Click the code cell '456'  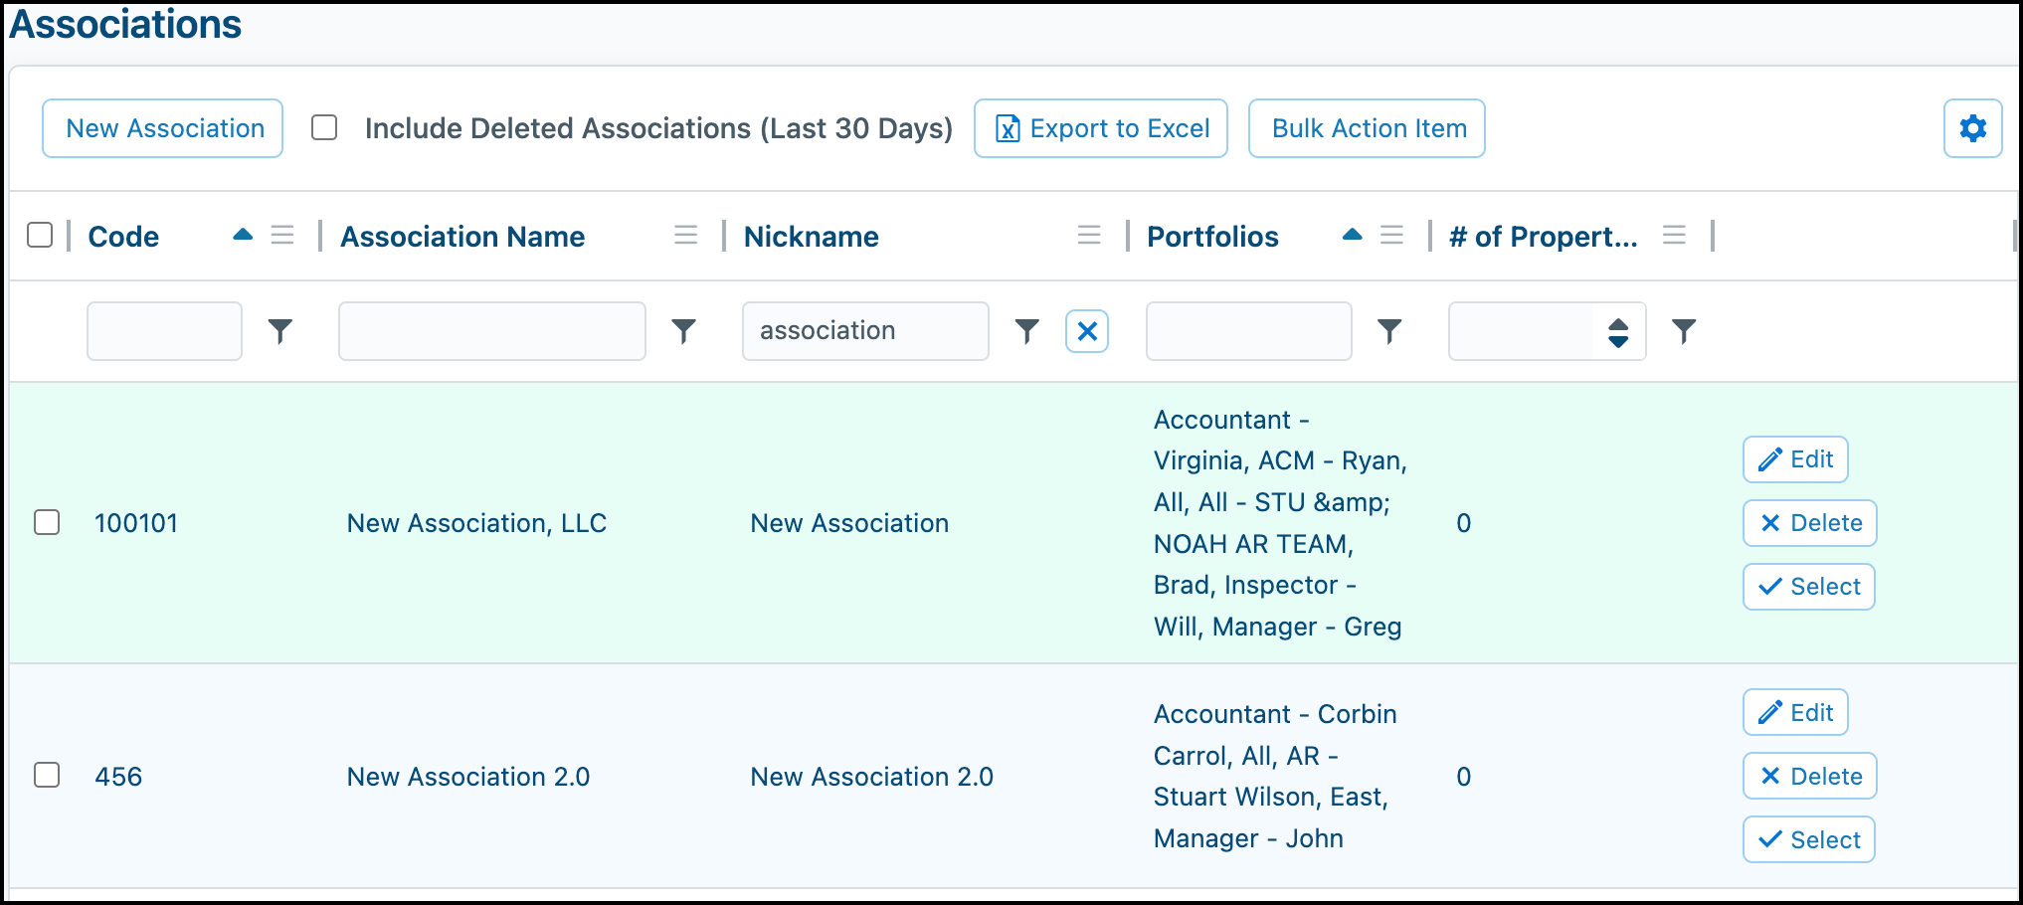(x=118, y=777)
